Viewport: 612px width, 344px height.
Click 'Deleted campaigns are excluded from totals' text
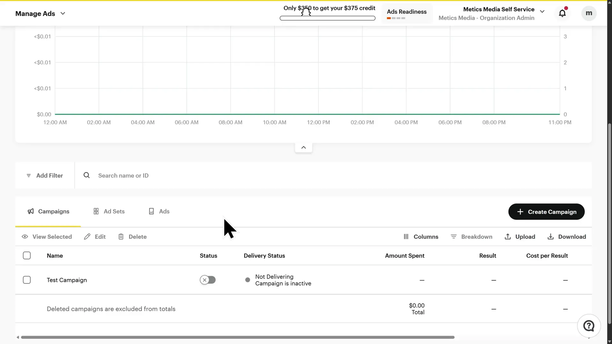(x=111, y=309)
